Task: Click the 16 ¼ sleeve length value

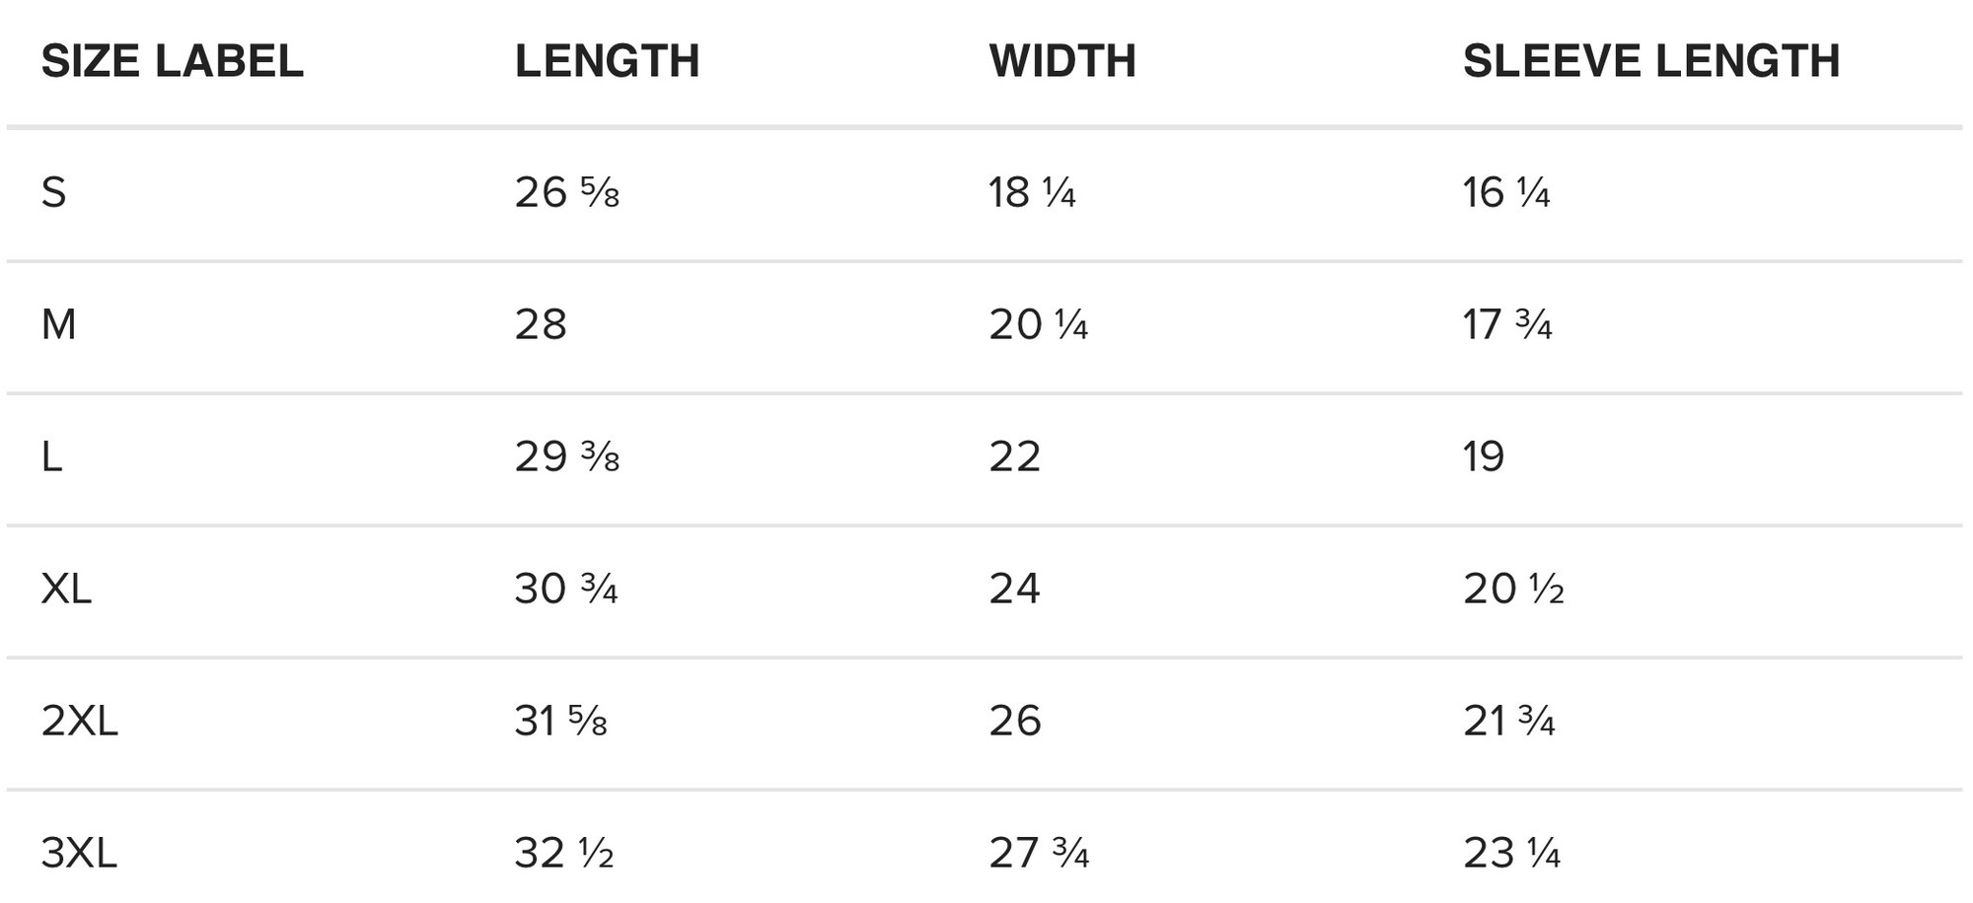Action: (x=1505, y=192)
